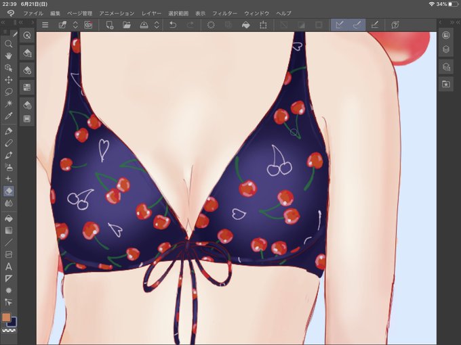
Task: Select the Zoom magnifier tool
Action: click(9, 44)
